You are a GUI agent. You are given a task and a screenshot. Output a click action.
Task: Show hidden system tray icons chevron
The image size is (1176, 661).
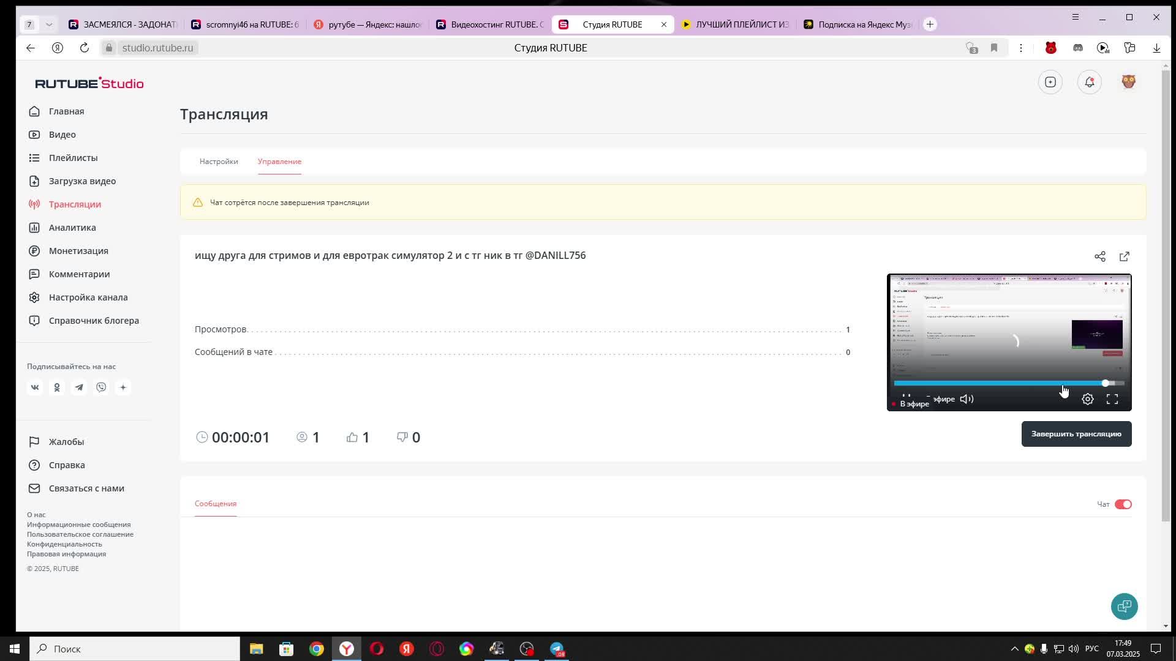[1014, 649]
